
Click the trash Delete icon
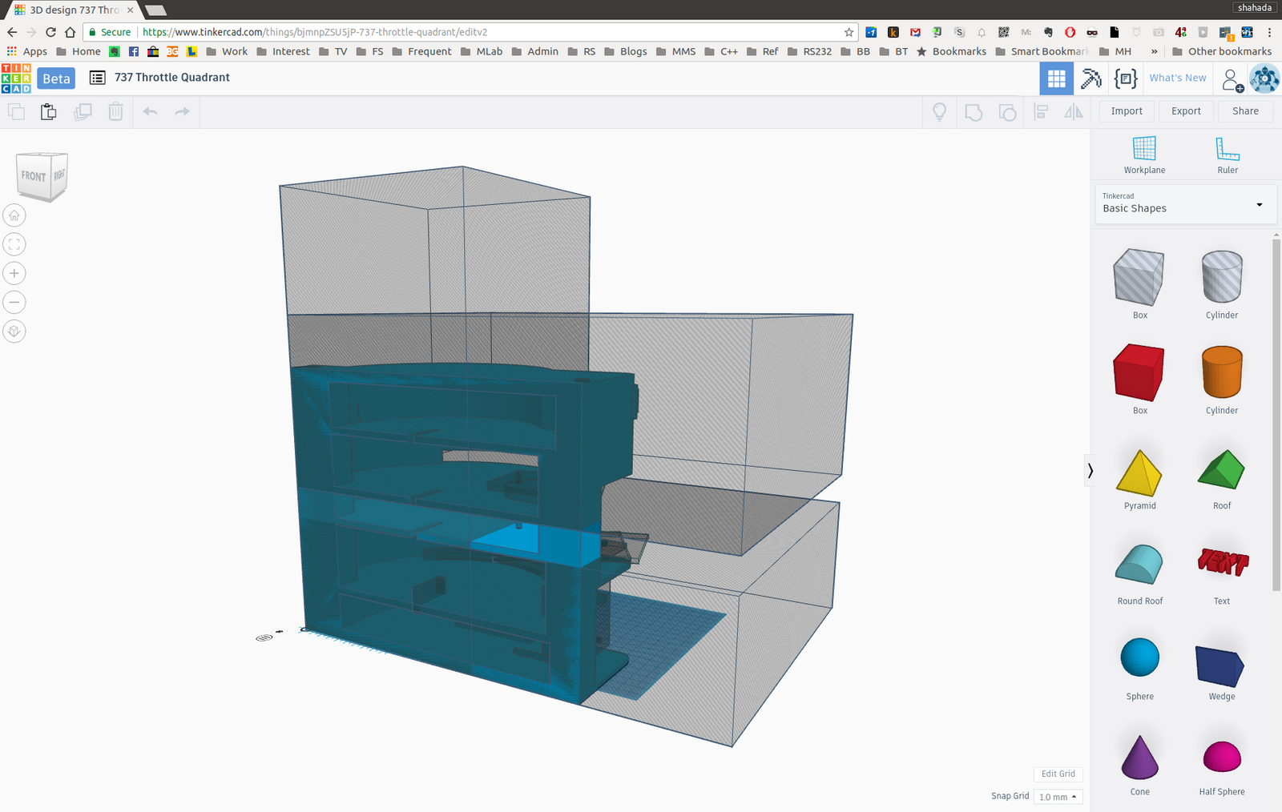115,111
